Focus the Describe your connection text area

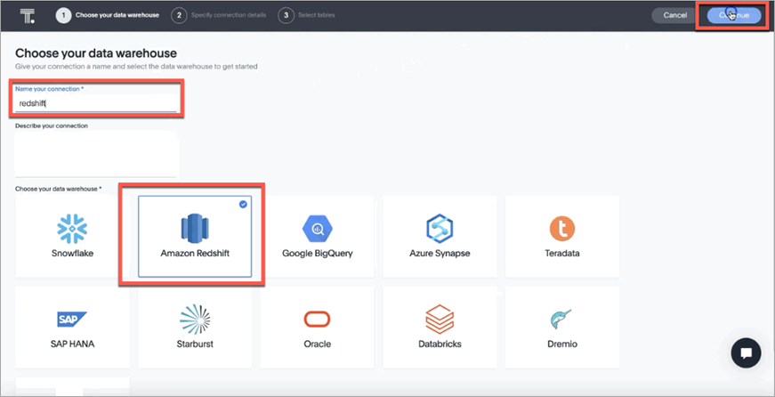coord(95,153)
